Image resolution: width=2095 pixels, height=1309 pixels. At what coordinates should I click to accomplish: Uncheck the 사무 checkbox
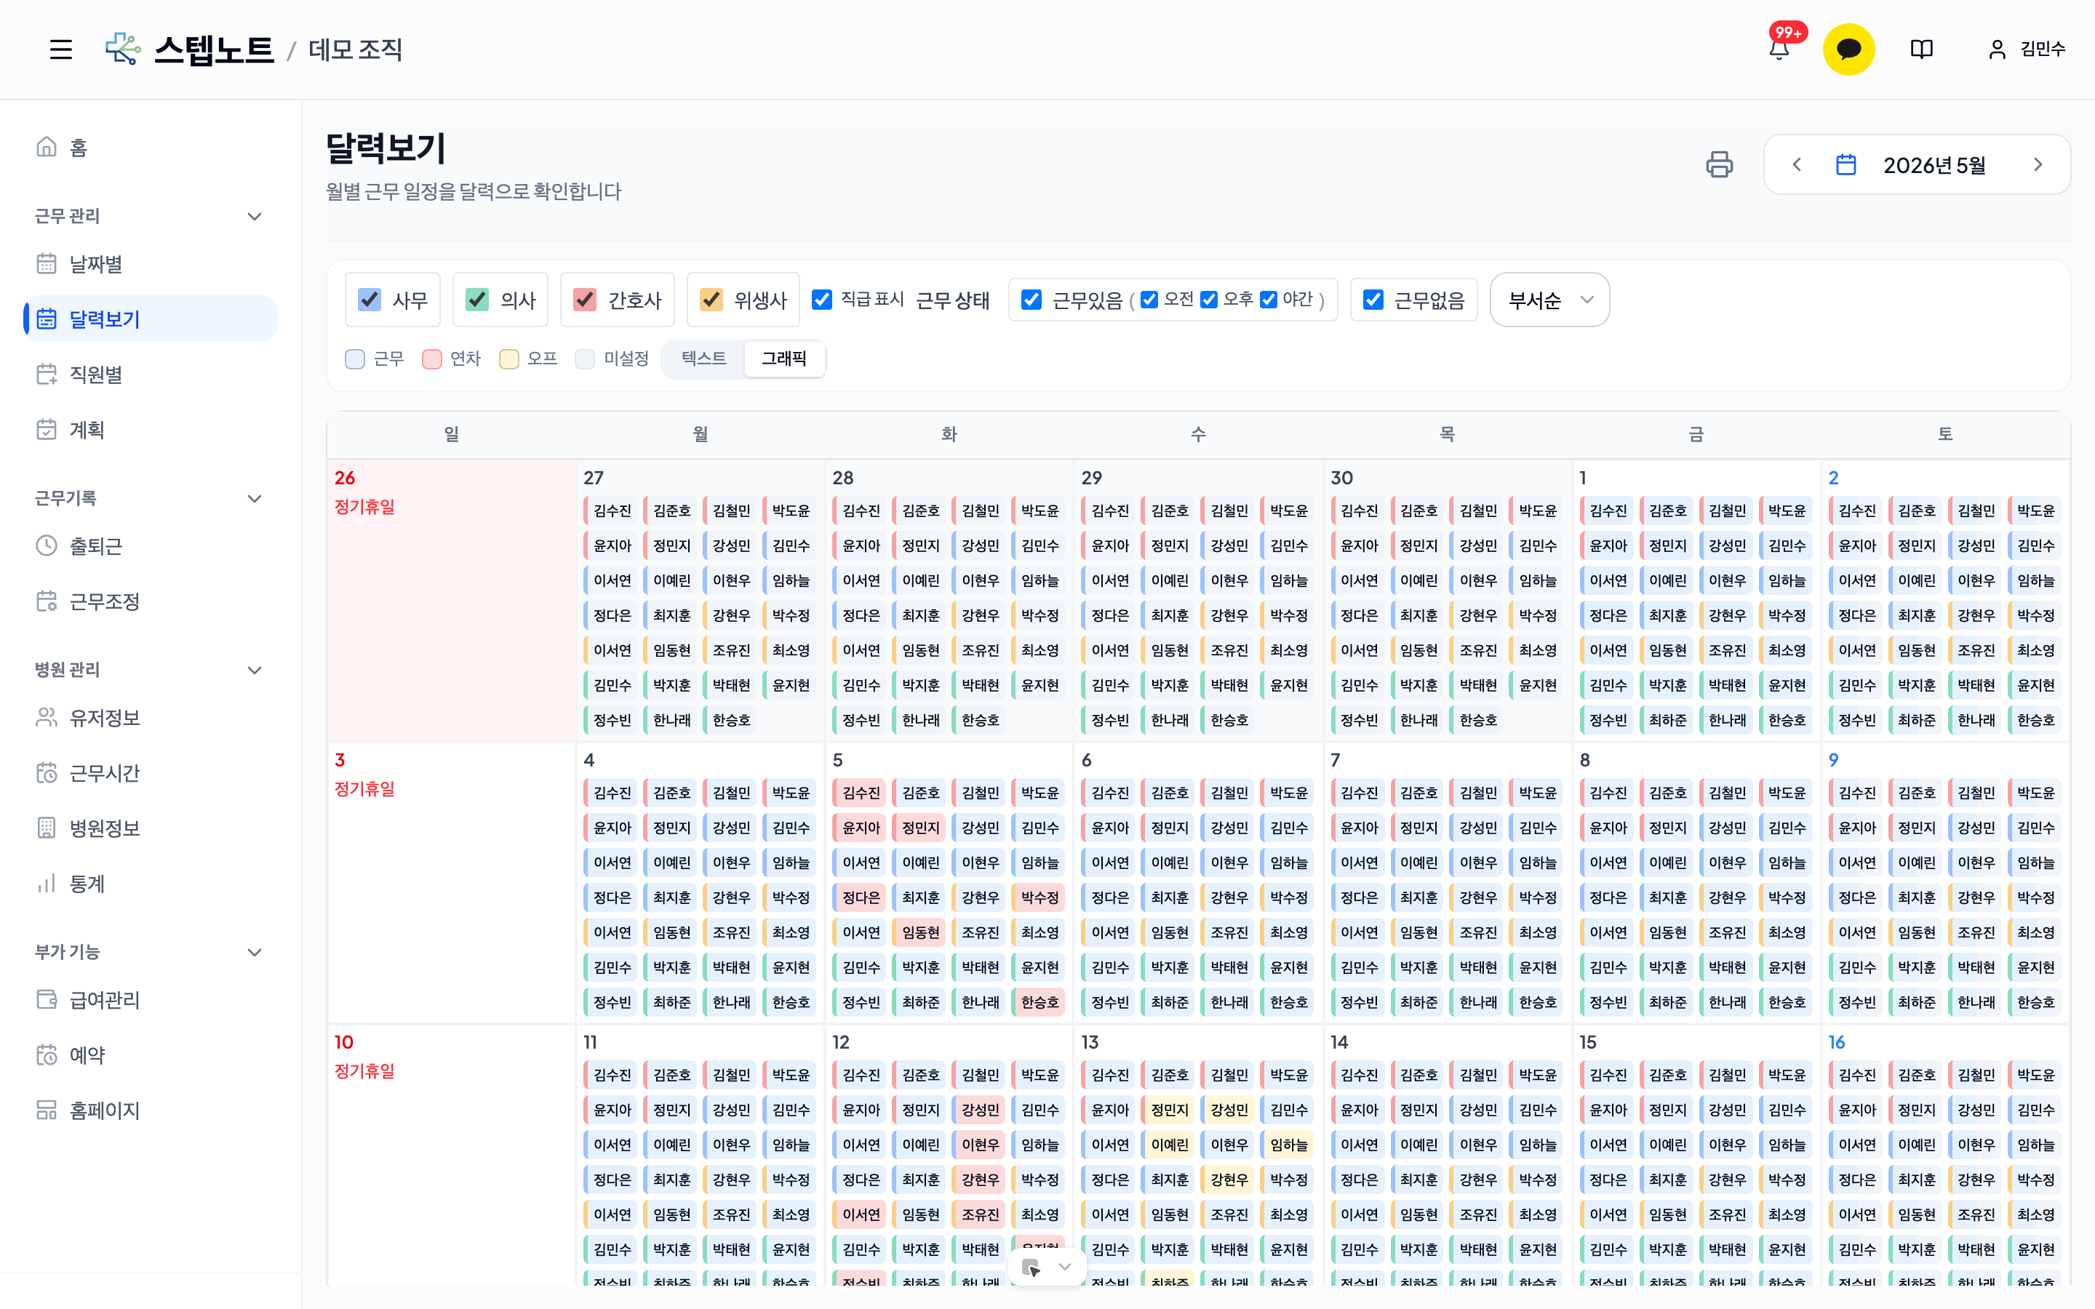point(370,300)
